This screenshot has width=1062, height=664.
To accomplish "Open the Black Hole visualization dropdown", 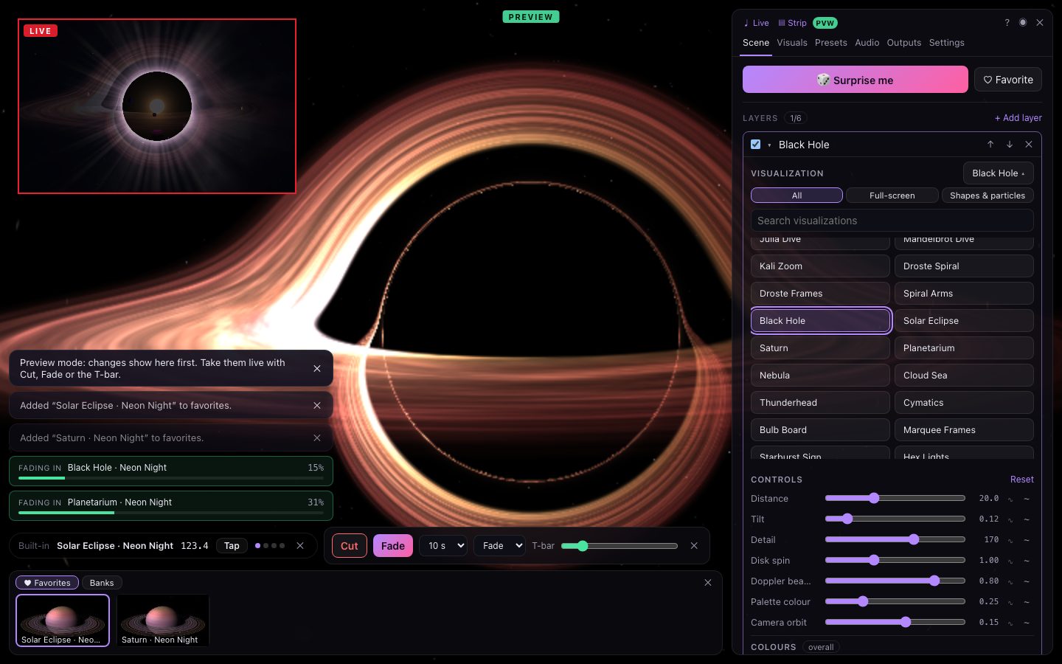I will [999, 173].
